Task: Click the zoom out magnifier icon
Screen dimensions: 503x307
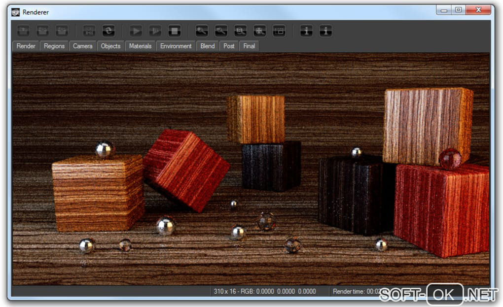Action: (x=221, y=31)
